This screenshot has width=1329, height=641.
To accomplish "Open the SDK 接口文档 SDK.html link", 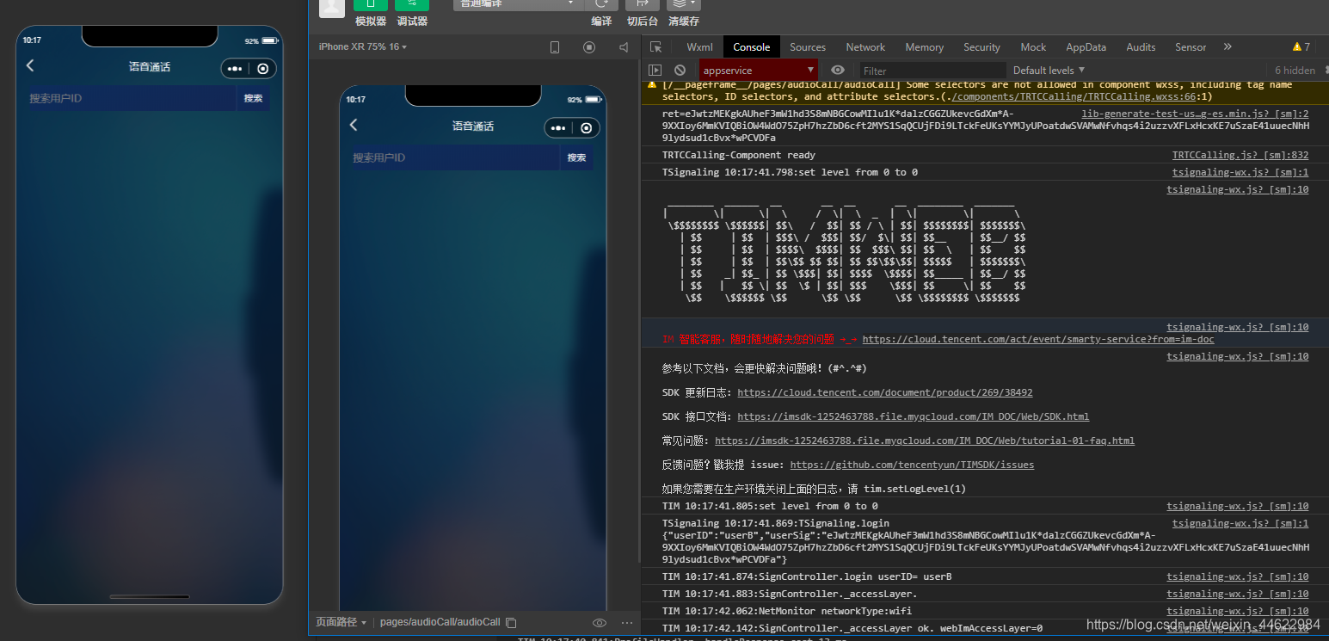I will click(914, 416).
